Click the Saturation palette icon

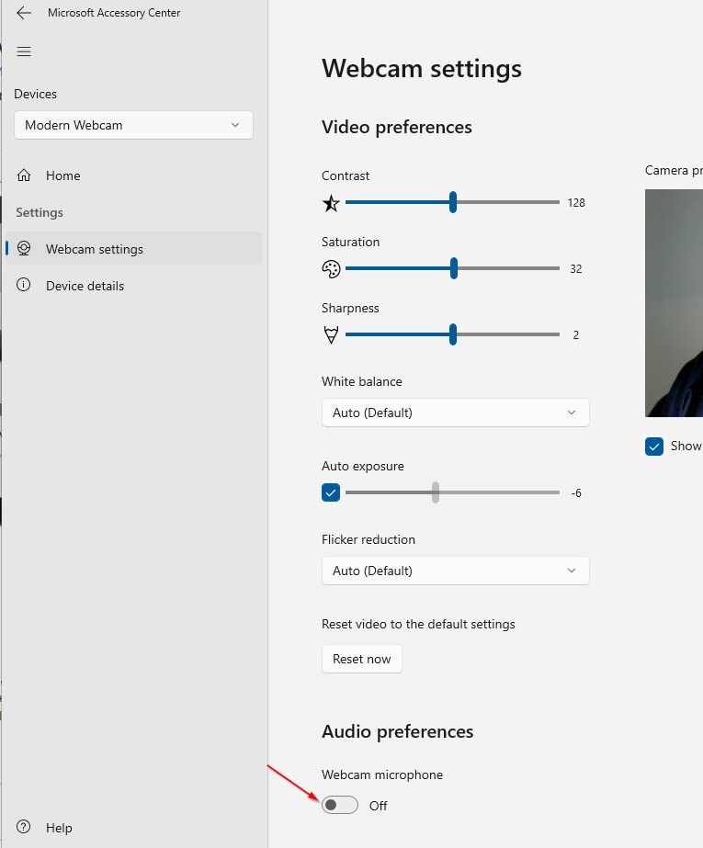pyautogui.click(x=331, y=269)
